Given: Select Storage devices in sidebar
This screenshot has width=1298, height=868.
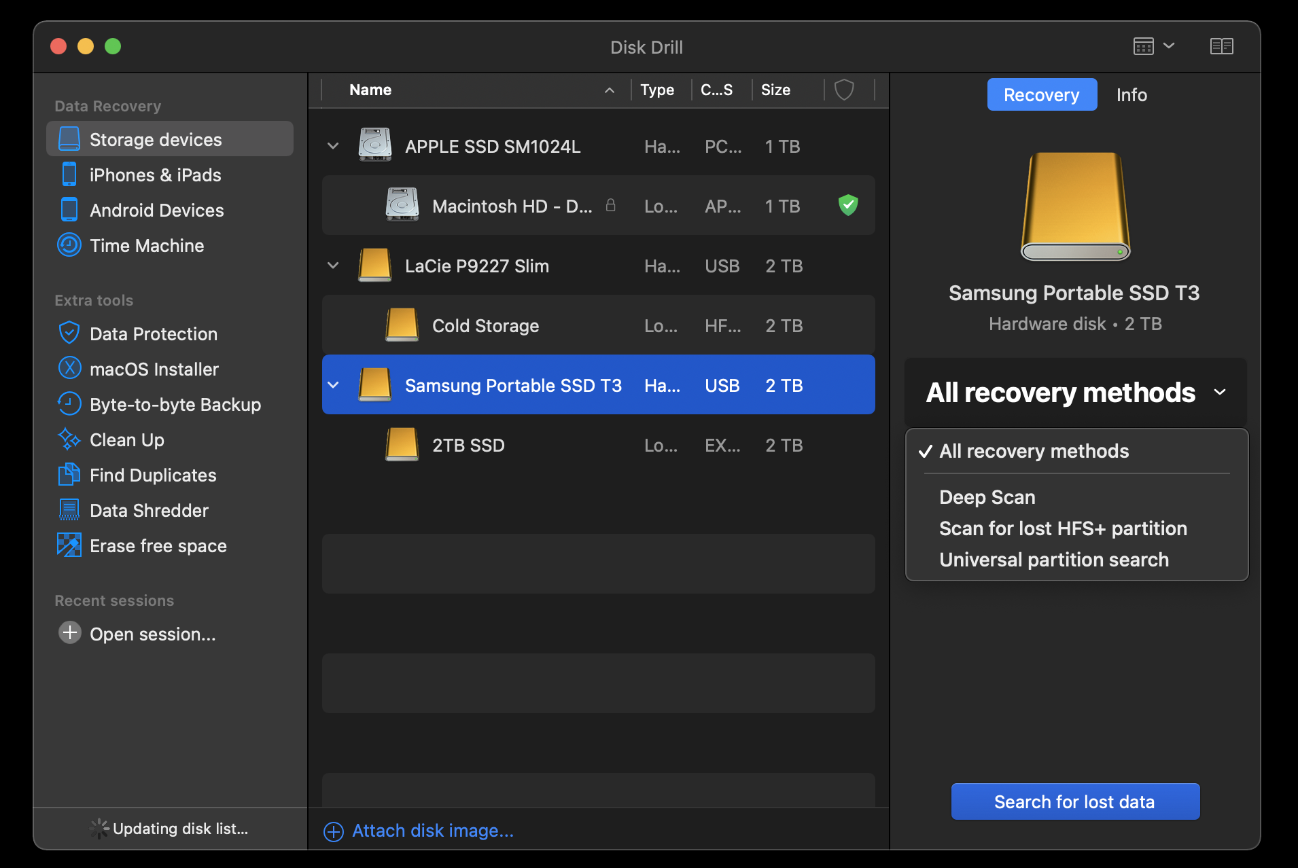Looking at the screenshot, I should 169,139.
